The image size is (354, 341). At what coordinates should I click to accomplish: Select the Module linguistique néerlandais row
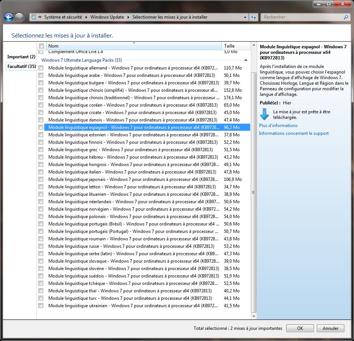coord(147,202)
